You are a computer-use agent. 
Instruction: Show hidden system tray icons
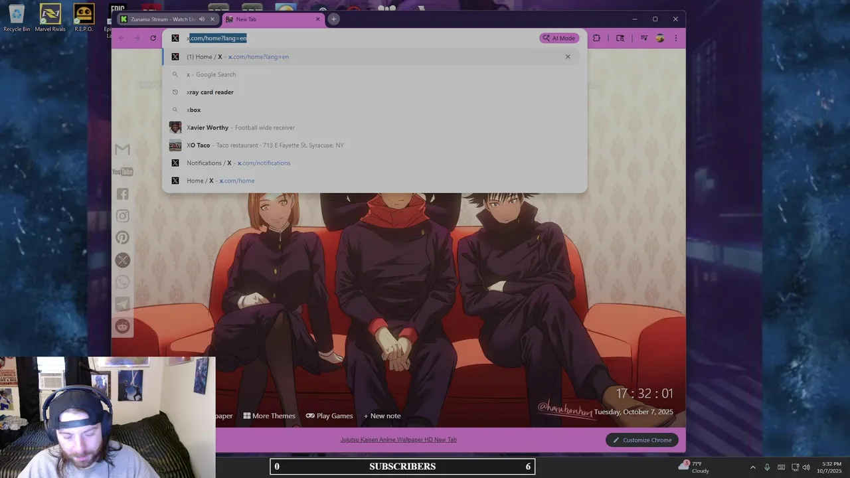752,467
